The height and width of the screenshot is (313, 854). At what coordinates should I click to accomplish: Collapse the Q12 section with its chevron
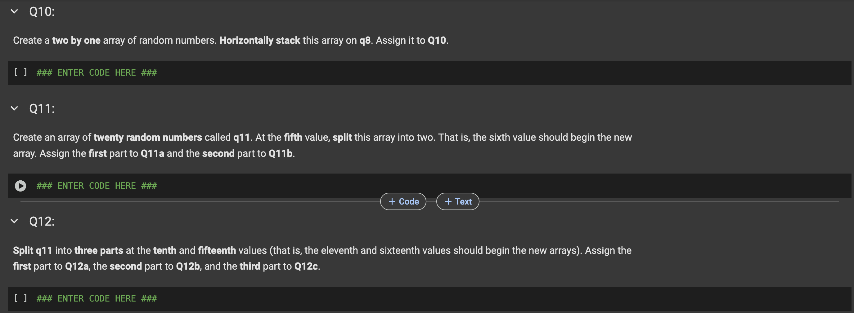14,221
